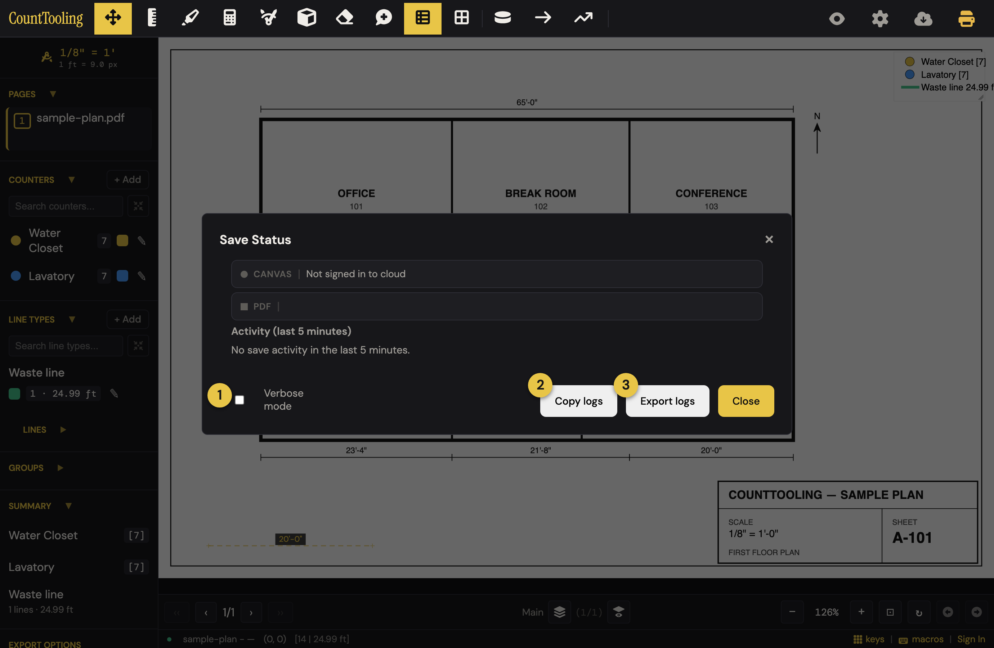Focus the Search line types field
Screen dimensions: 994x648
66,346
